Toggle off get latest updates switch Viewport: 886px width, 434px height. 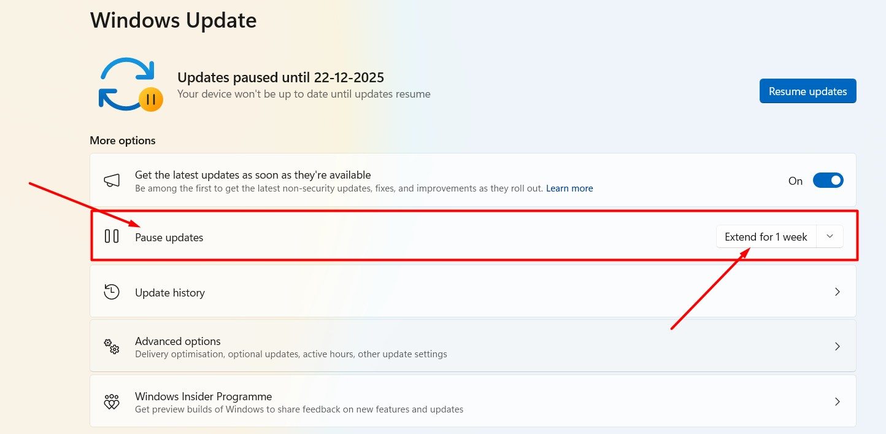pos(828,180)
